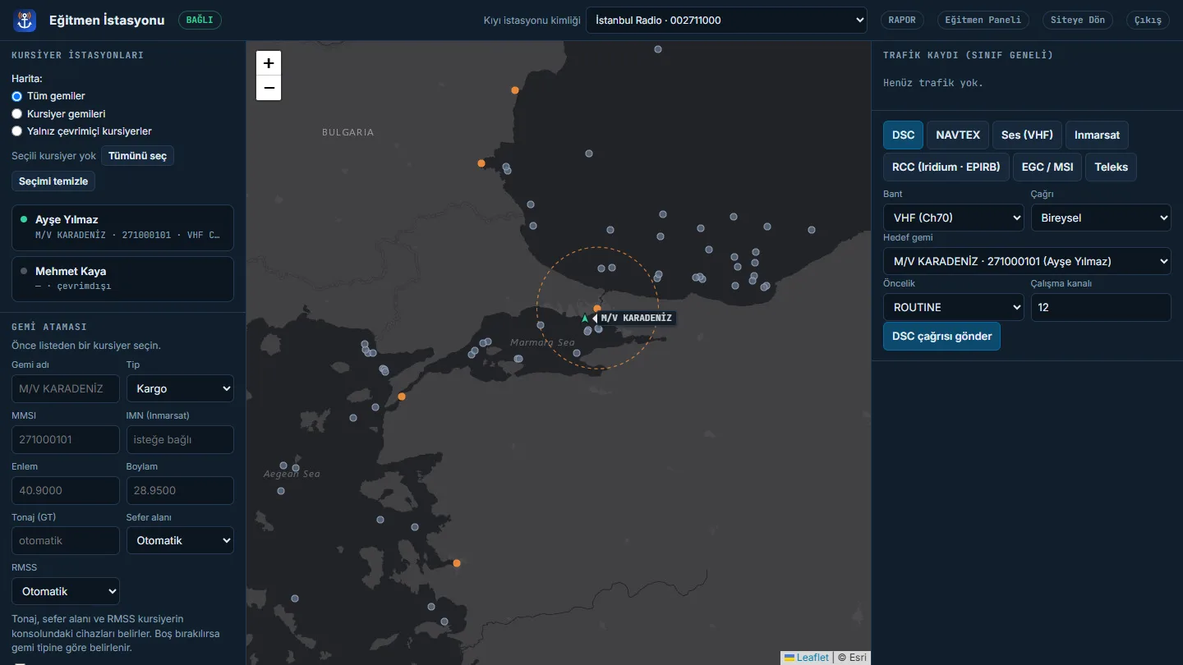Expand the Öncelik dropdown showing ROUTINE
The height and width of the screenshot is (665, 1183).
point(954,307)
